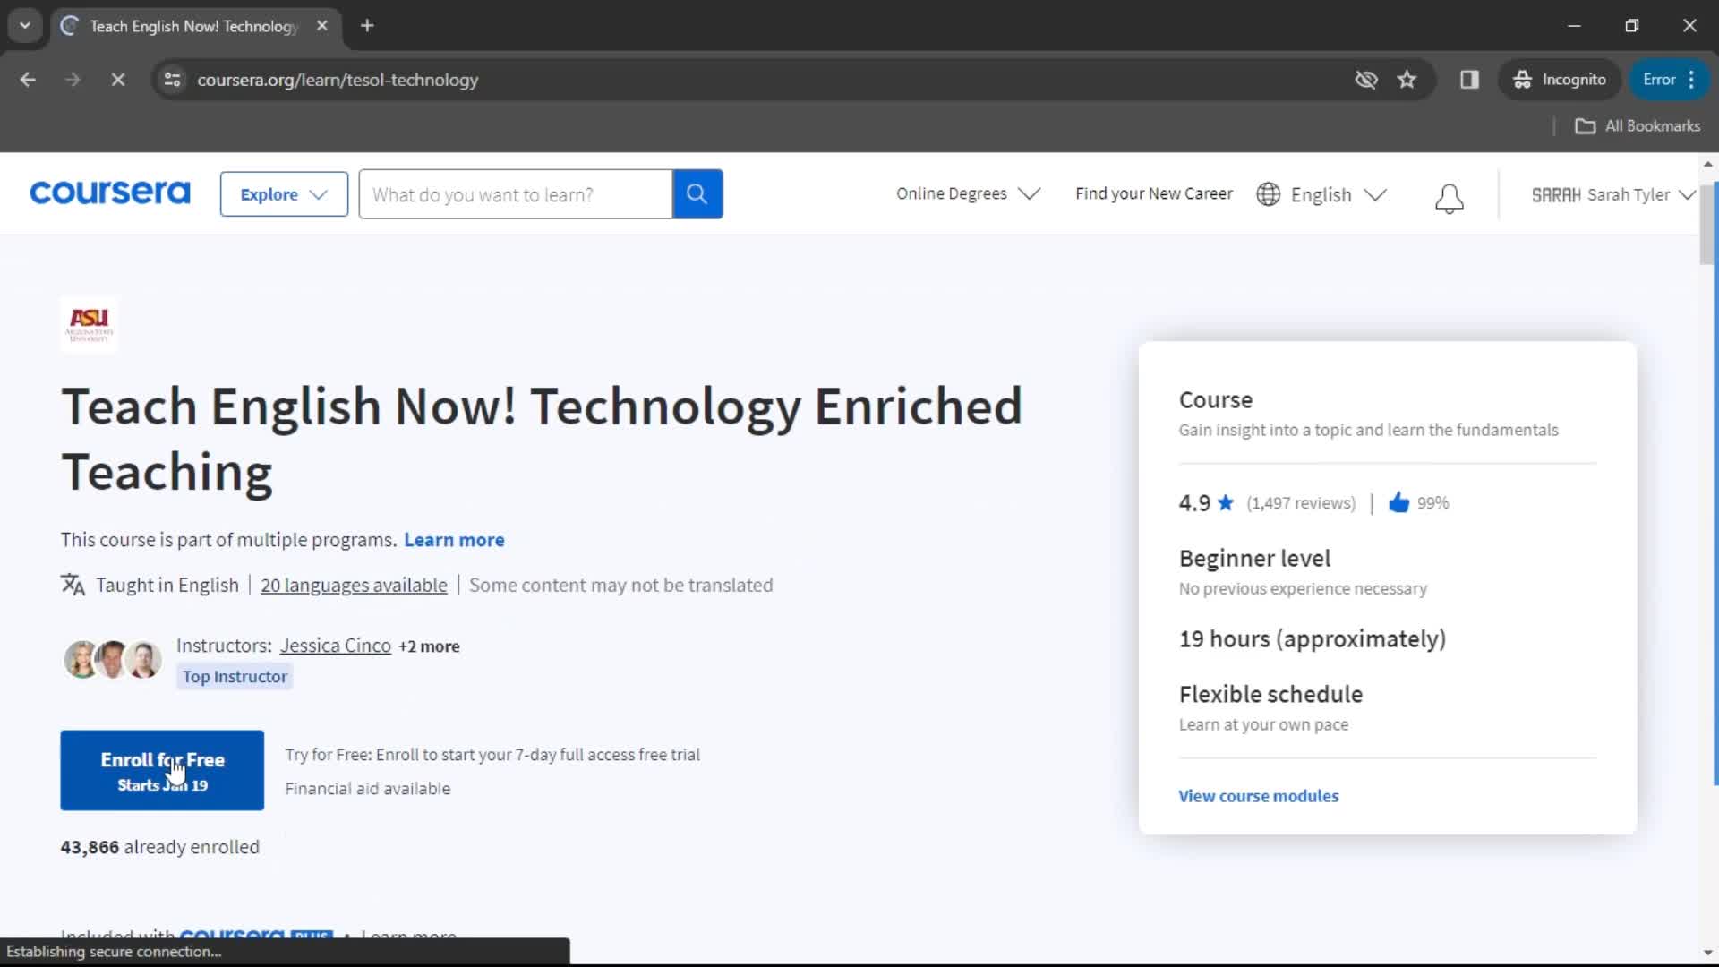This screenshot has width=1719, height=967.
Task: Click the tracking protection eye icon
Action: [1365, 80]
